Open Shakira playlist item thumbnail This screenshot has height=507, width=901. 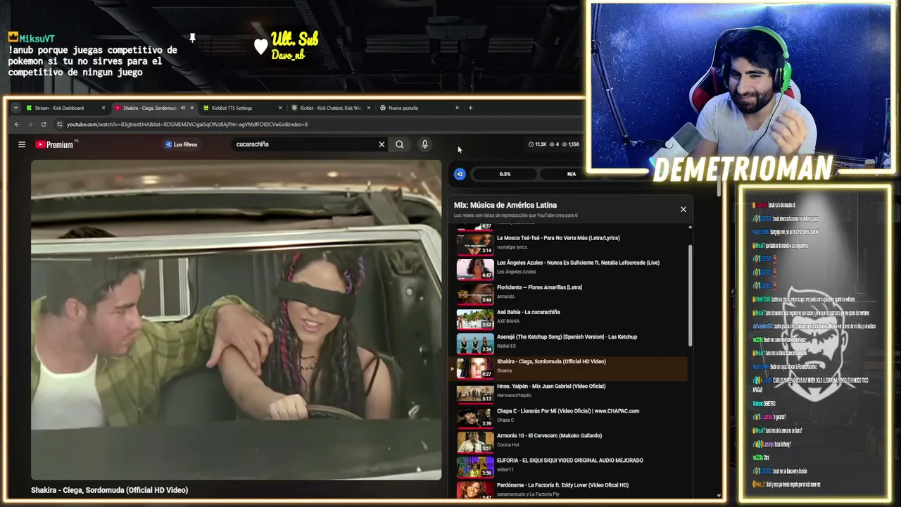point(475,368)
